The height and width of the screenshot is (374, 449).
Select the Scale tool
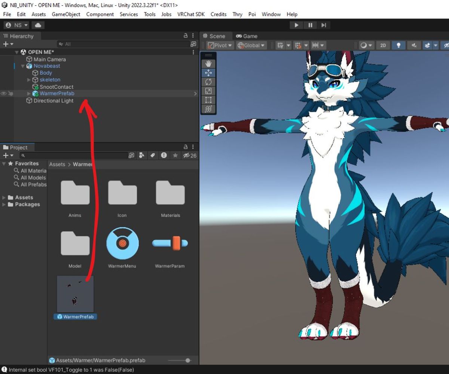click(x=208, y=91)
